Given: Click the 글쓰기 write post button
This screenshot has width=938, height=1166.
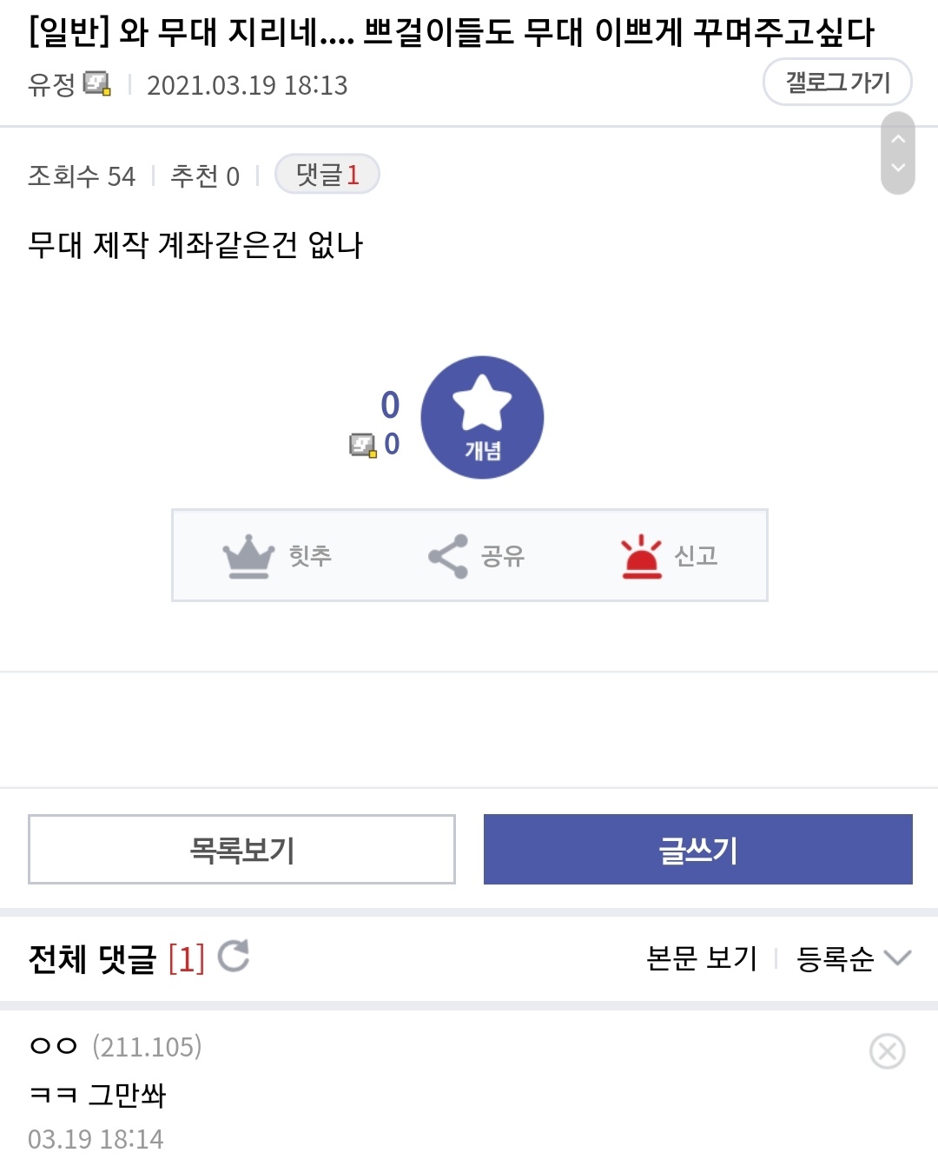Looking at the screenshot, I should [697, 849].
